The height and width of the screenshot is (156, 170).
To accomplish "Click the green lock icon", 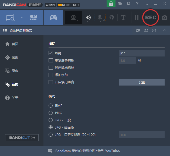I will tap(111, 3).
